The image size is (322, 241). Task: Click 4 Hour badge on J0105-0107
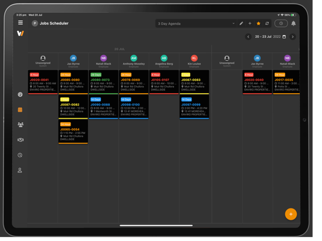coord(156,75)
